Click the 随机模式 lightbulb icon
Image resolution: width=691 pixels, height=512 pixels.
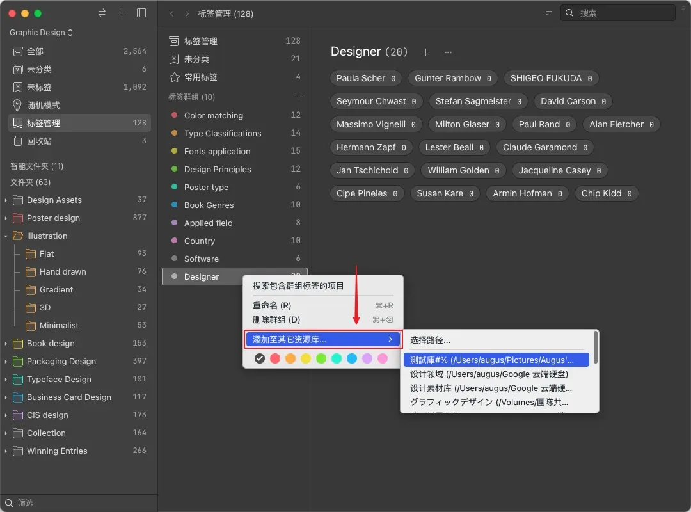click(17, 105)
